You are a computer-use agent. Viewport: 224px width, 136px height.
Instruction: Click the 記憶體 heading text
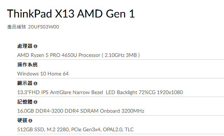click(25, 102)
